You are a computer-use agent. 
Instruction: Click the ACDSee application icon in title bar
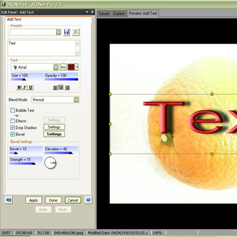(x=3, y=4)
